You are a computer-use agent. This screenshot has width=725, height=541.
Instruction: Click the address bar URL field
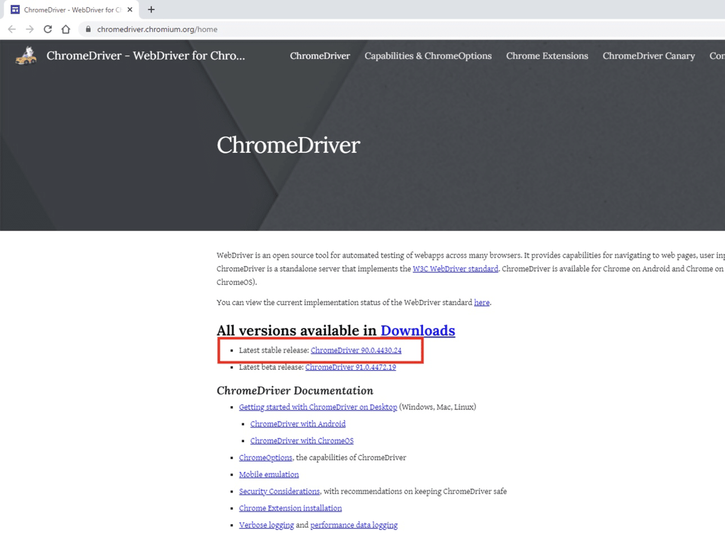tap(399, 29)
